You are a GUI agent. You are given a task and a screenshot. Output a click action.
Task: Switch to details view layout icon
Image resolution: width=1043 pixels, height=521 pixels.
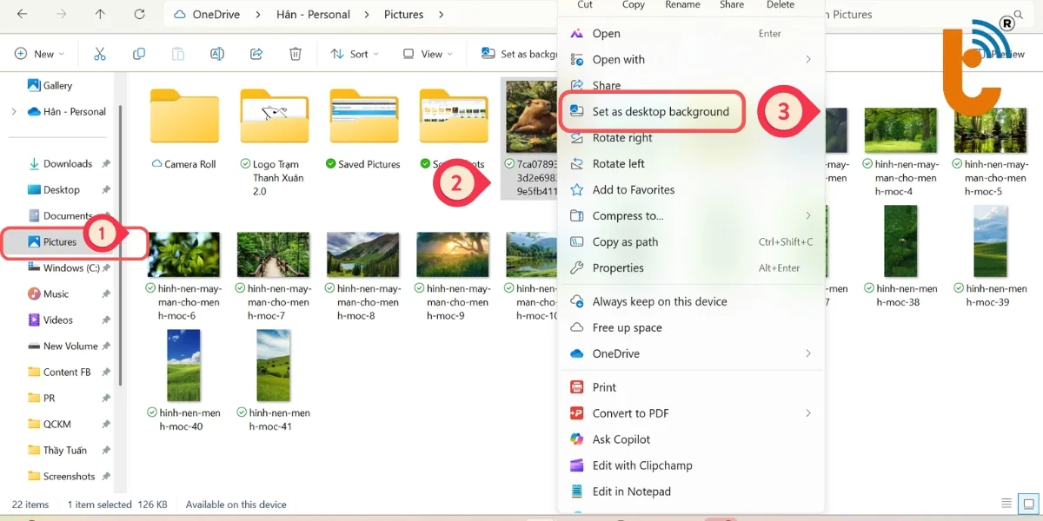tap(1006, 504)
